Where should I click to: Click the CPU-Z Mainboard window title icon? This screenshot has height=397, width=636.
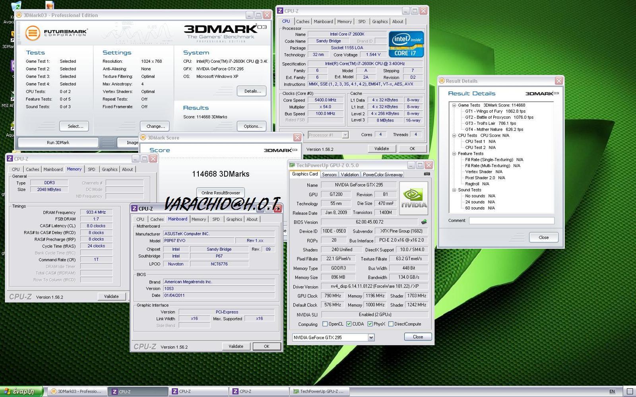point(134,208)
